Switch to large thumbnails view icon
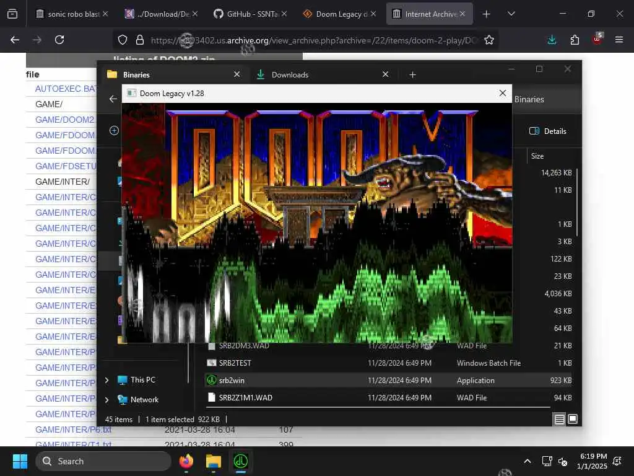 573,420
